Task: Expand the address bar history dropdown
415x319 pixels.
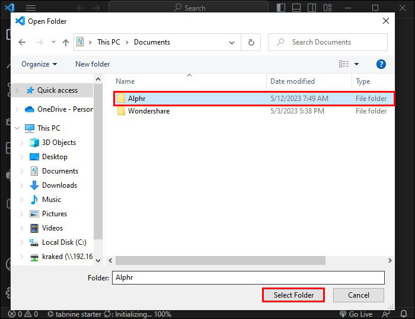Action: (x=232, y=42)
